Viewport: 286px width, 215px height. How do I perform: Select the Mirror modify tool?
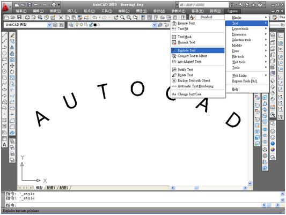[12, 47]
